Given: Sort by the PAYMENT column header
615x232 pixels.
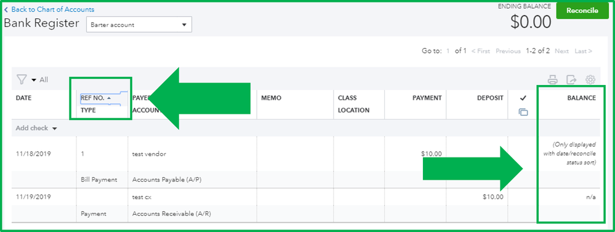Looking at the screenshot, I should [x=427, y=98].
